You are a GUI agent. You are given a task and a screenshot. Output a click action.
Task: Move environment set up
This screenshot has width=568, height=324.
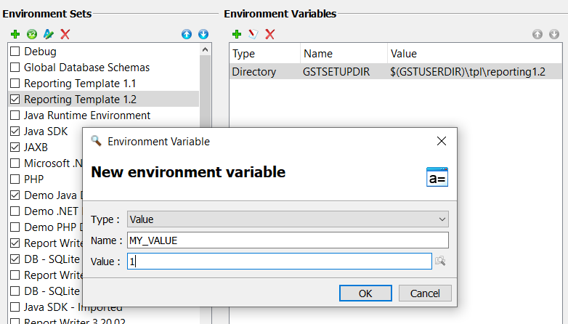(187, 34)
